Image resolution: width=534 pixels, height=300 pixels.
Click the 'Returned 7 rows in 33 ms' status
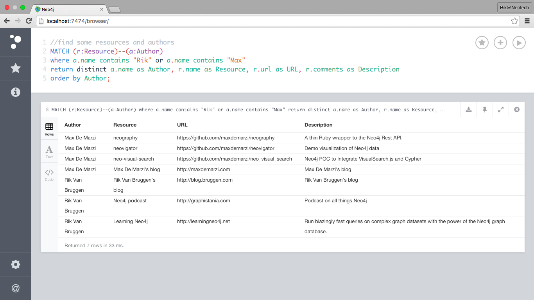click(x=94, y=246)
